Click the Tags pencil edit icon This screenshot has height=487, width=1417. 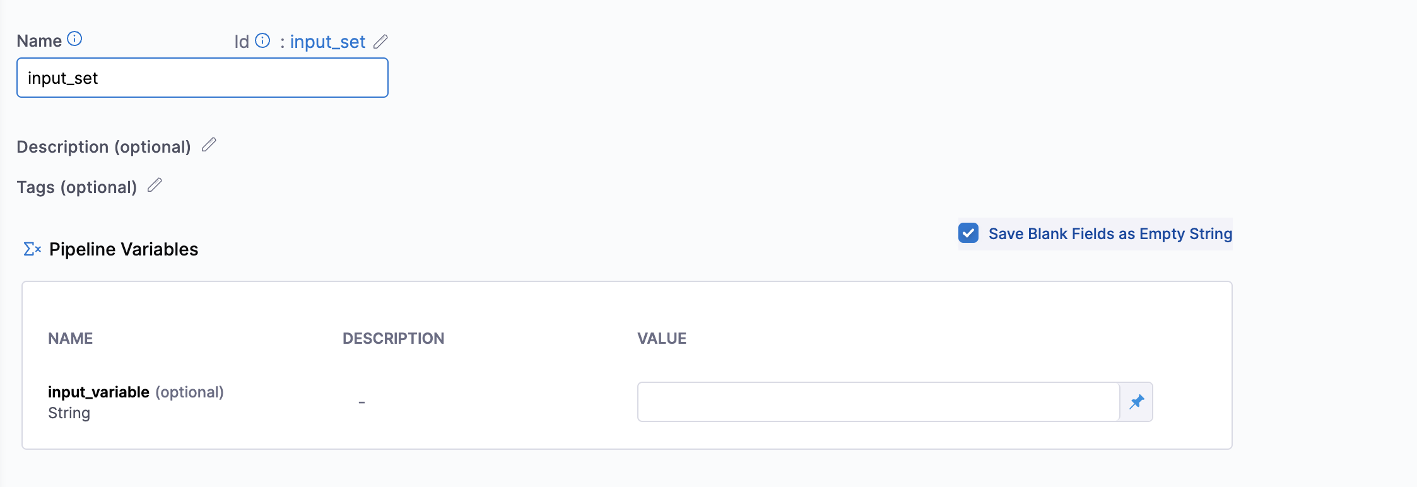point(155,185)
